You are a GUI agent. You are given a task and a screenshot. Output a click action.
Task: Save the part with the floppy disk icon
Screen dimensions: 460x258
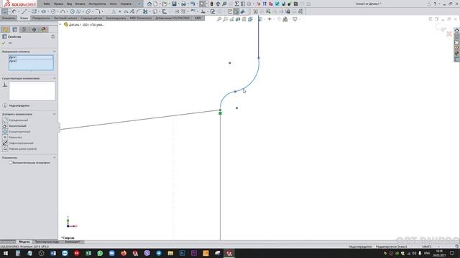[x=174, y=4]
